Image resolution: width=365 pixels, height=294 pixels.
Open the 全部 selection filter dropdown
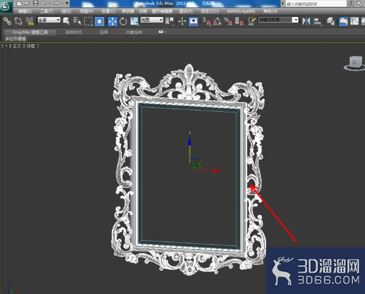click(x=49, y=20)
